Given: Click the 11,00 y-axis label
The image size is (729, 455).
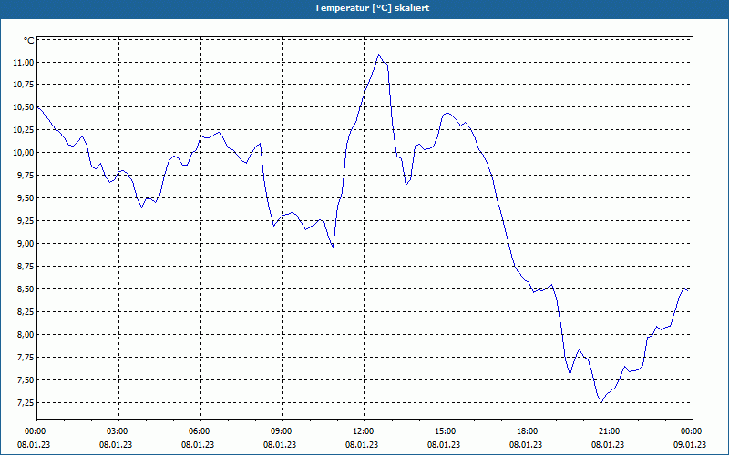Looking at the screenshot, I should 24,62.
